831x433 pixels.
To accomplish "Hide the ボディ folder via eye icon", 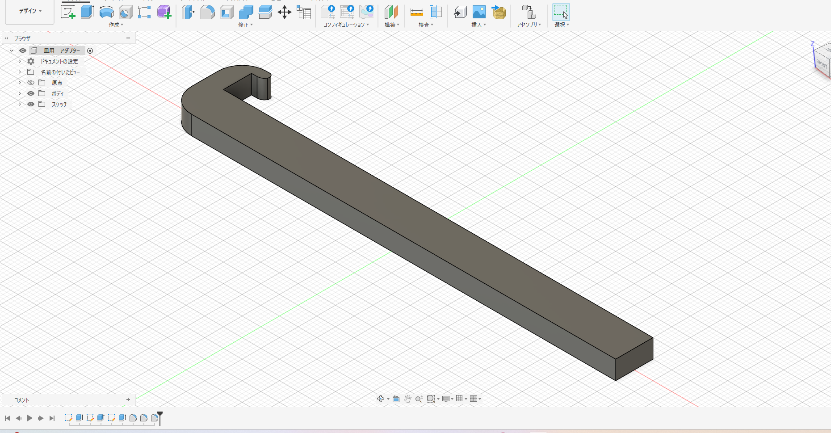I will click(31, 93).
